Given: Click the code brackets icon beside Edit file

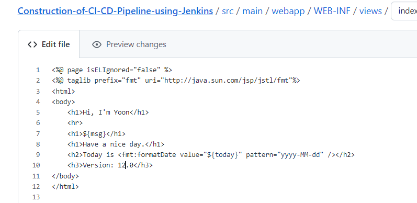Looking at the screenshot, I should [32, 44].
